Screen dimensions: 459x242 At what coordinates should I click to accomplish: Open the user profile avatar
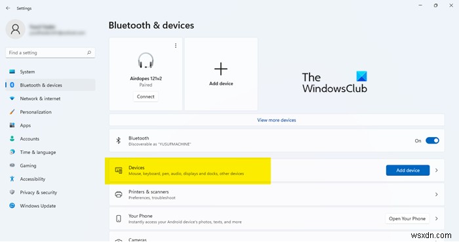click(16, 30)
